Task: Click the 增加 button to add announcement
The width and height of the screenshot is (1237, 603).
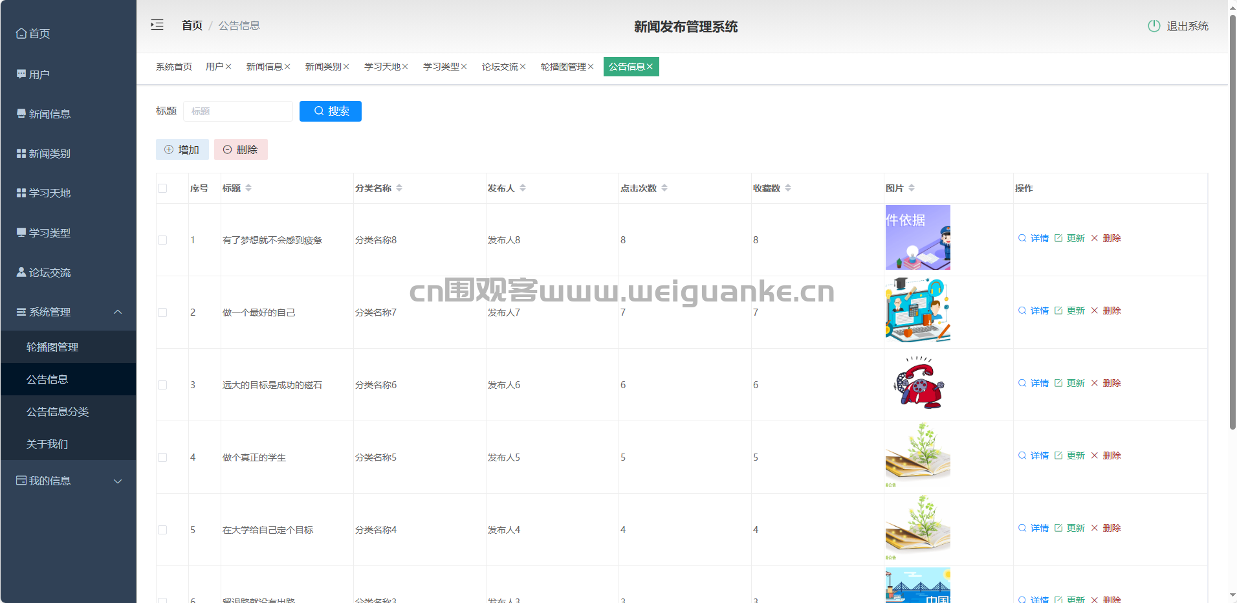Action: pyautogui.click(x=182, y=149)
